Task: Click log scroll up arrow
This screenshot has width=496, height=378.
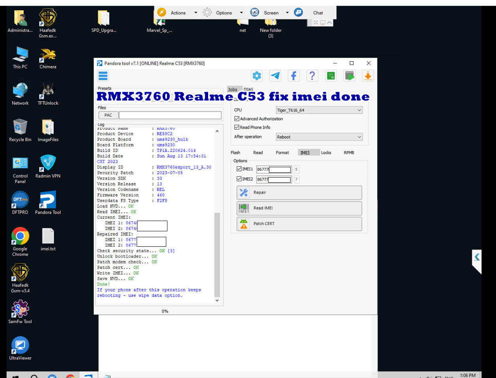Action: [x=217, y=131]
